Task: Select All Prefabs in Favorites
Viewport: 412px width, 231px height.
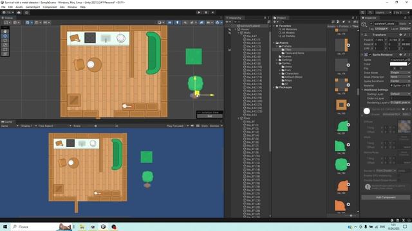Action: (288, 36)
